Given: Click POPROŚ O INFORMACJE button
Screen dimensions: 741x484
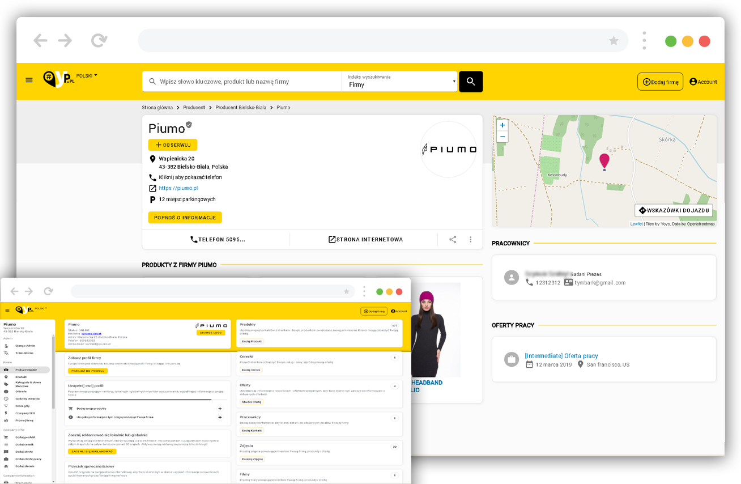Looking at the screenshot, I should click(185, 218).
